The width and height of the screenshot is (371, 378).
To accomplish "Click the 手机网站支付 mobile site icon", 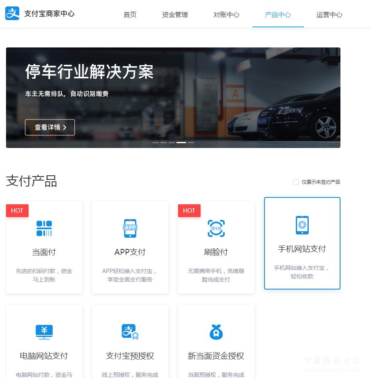I will (302, 225).
